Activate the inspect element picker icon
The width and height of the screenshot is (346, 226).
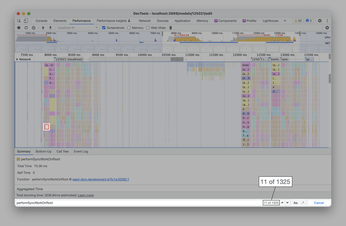pos(19,21)
